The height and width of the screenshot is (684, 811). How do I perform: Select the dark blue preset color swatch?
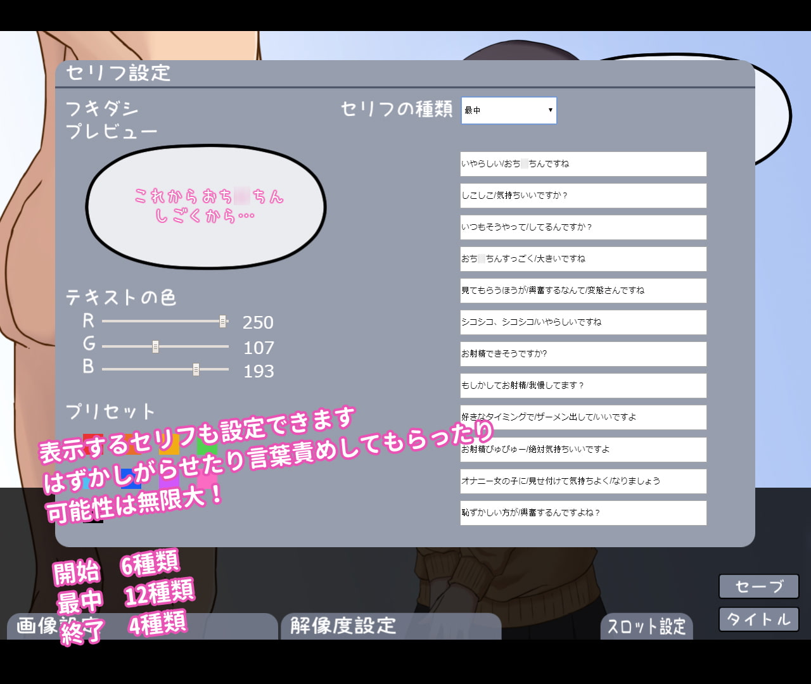(x=131, y=479)
